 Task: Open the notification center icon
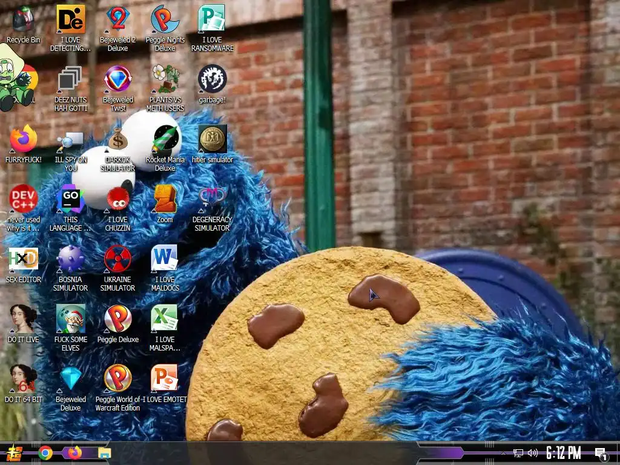[x=601, y=454]
